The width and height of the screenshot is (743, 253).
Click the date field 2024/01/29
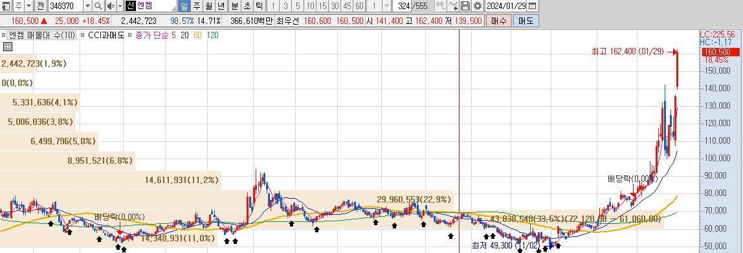pyautogui.click(x=506, y=6)
